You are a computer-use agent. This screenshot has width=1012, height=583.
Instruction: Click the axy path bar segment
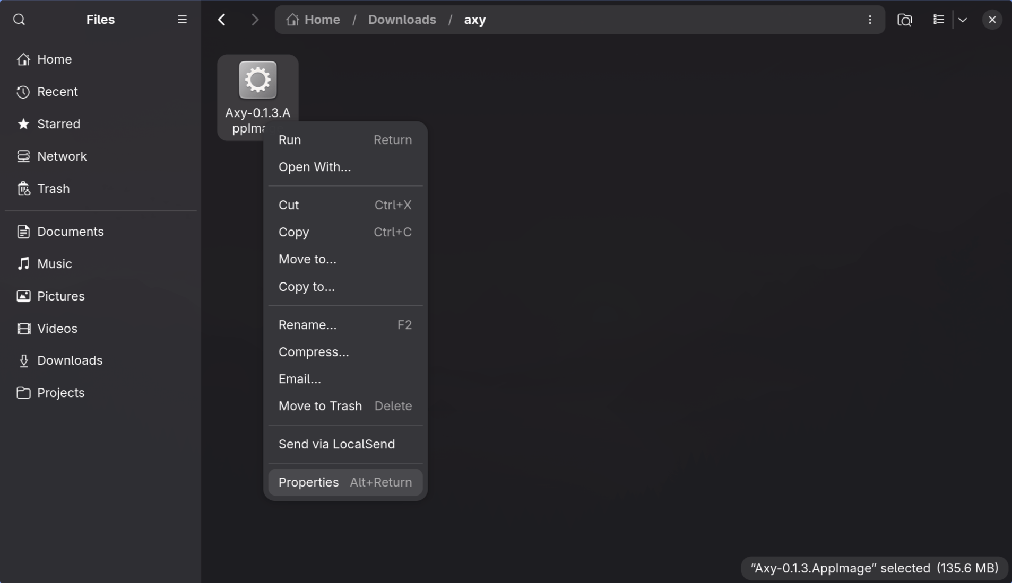[x=475, y=20]
